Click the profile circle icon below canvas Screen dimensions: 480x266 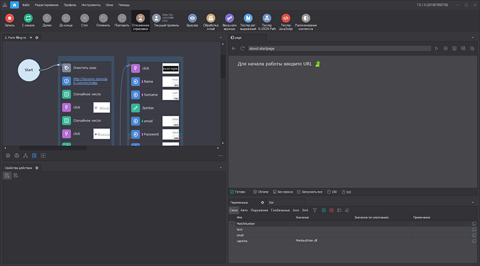coord(17,156)
